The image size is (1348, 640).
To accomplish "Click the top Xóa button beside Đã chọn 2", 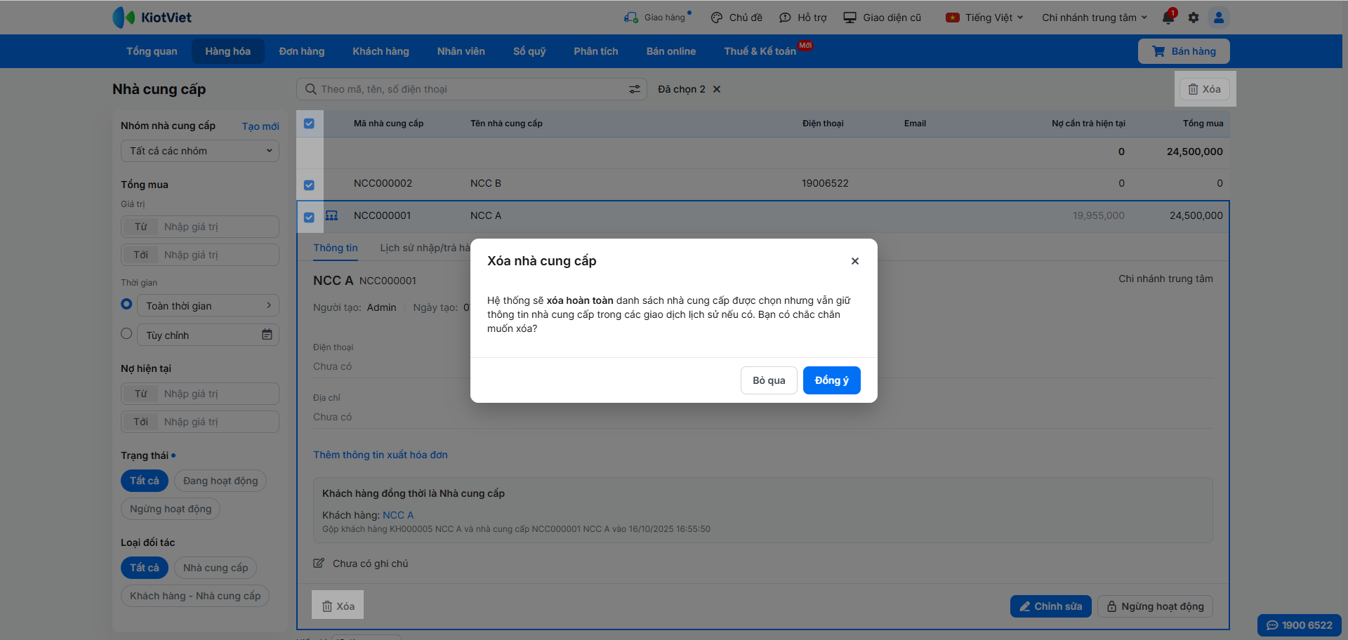I will pos(1205,89).
